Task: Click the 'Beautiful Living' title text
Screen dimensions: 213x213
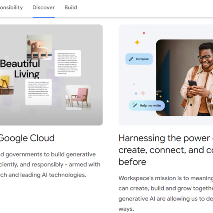Action: 20,69
